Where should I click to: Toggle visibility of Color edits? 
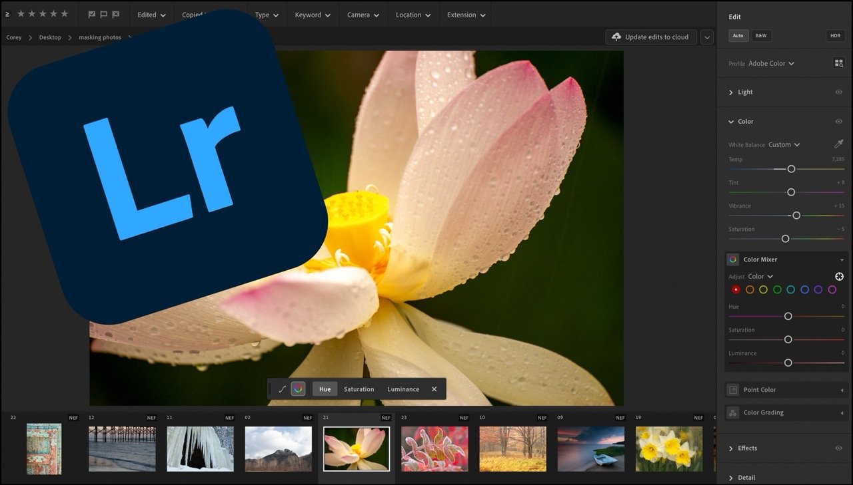coord(838,121)
